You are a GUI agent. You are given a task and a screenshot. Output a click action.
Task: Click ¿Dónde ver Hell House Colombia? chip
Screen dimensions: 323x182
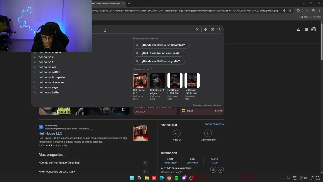pos(161,45)
